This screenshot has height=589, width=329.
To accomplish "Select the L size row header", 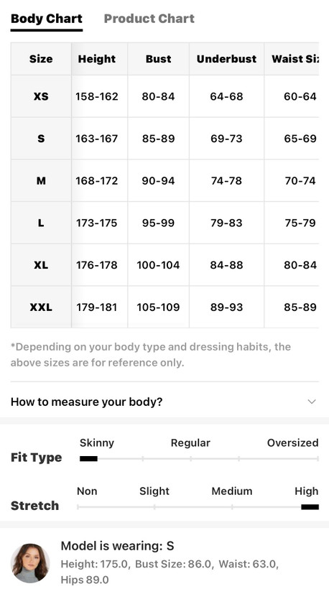I will 41,223.
